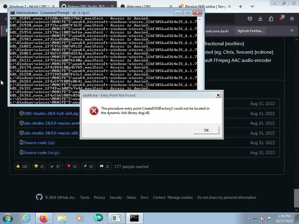Close the Receive SMS online tab
This screenshot has height=224, width=299.
click(230, 6)
